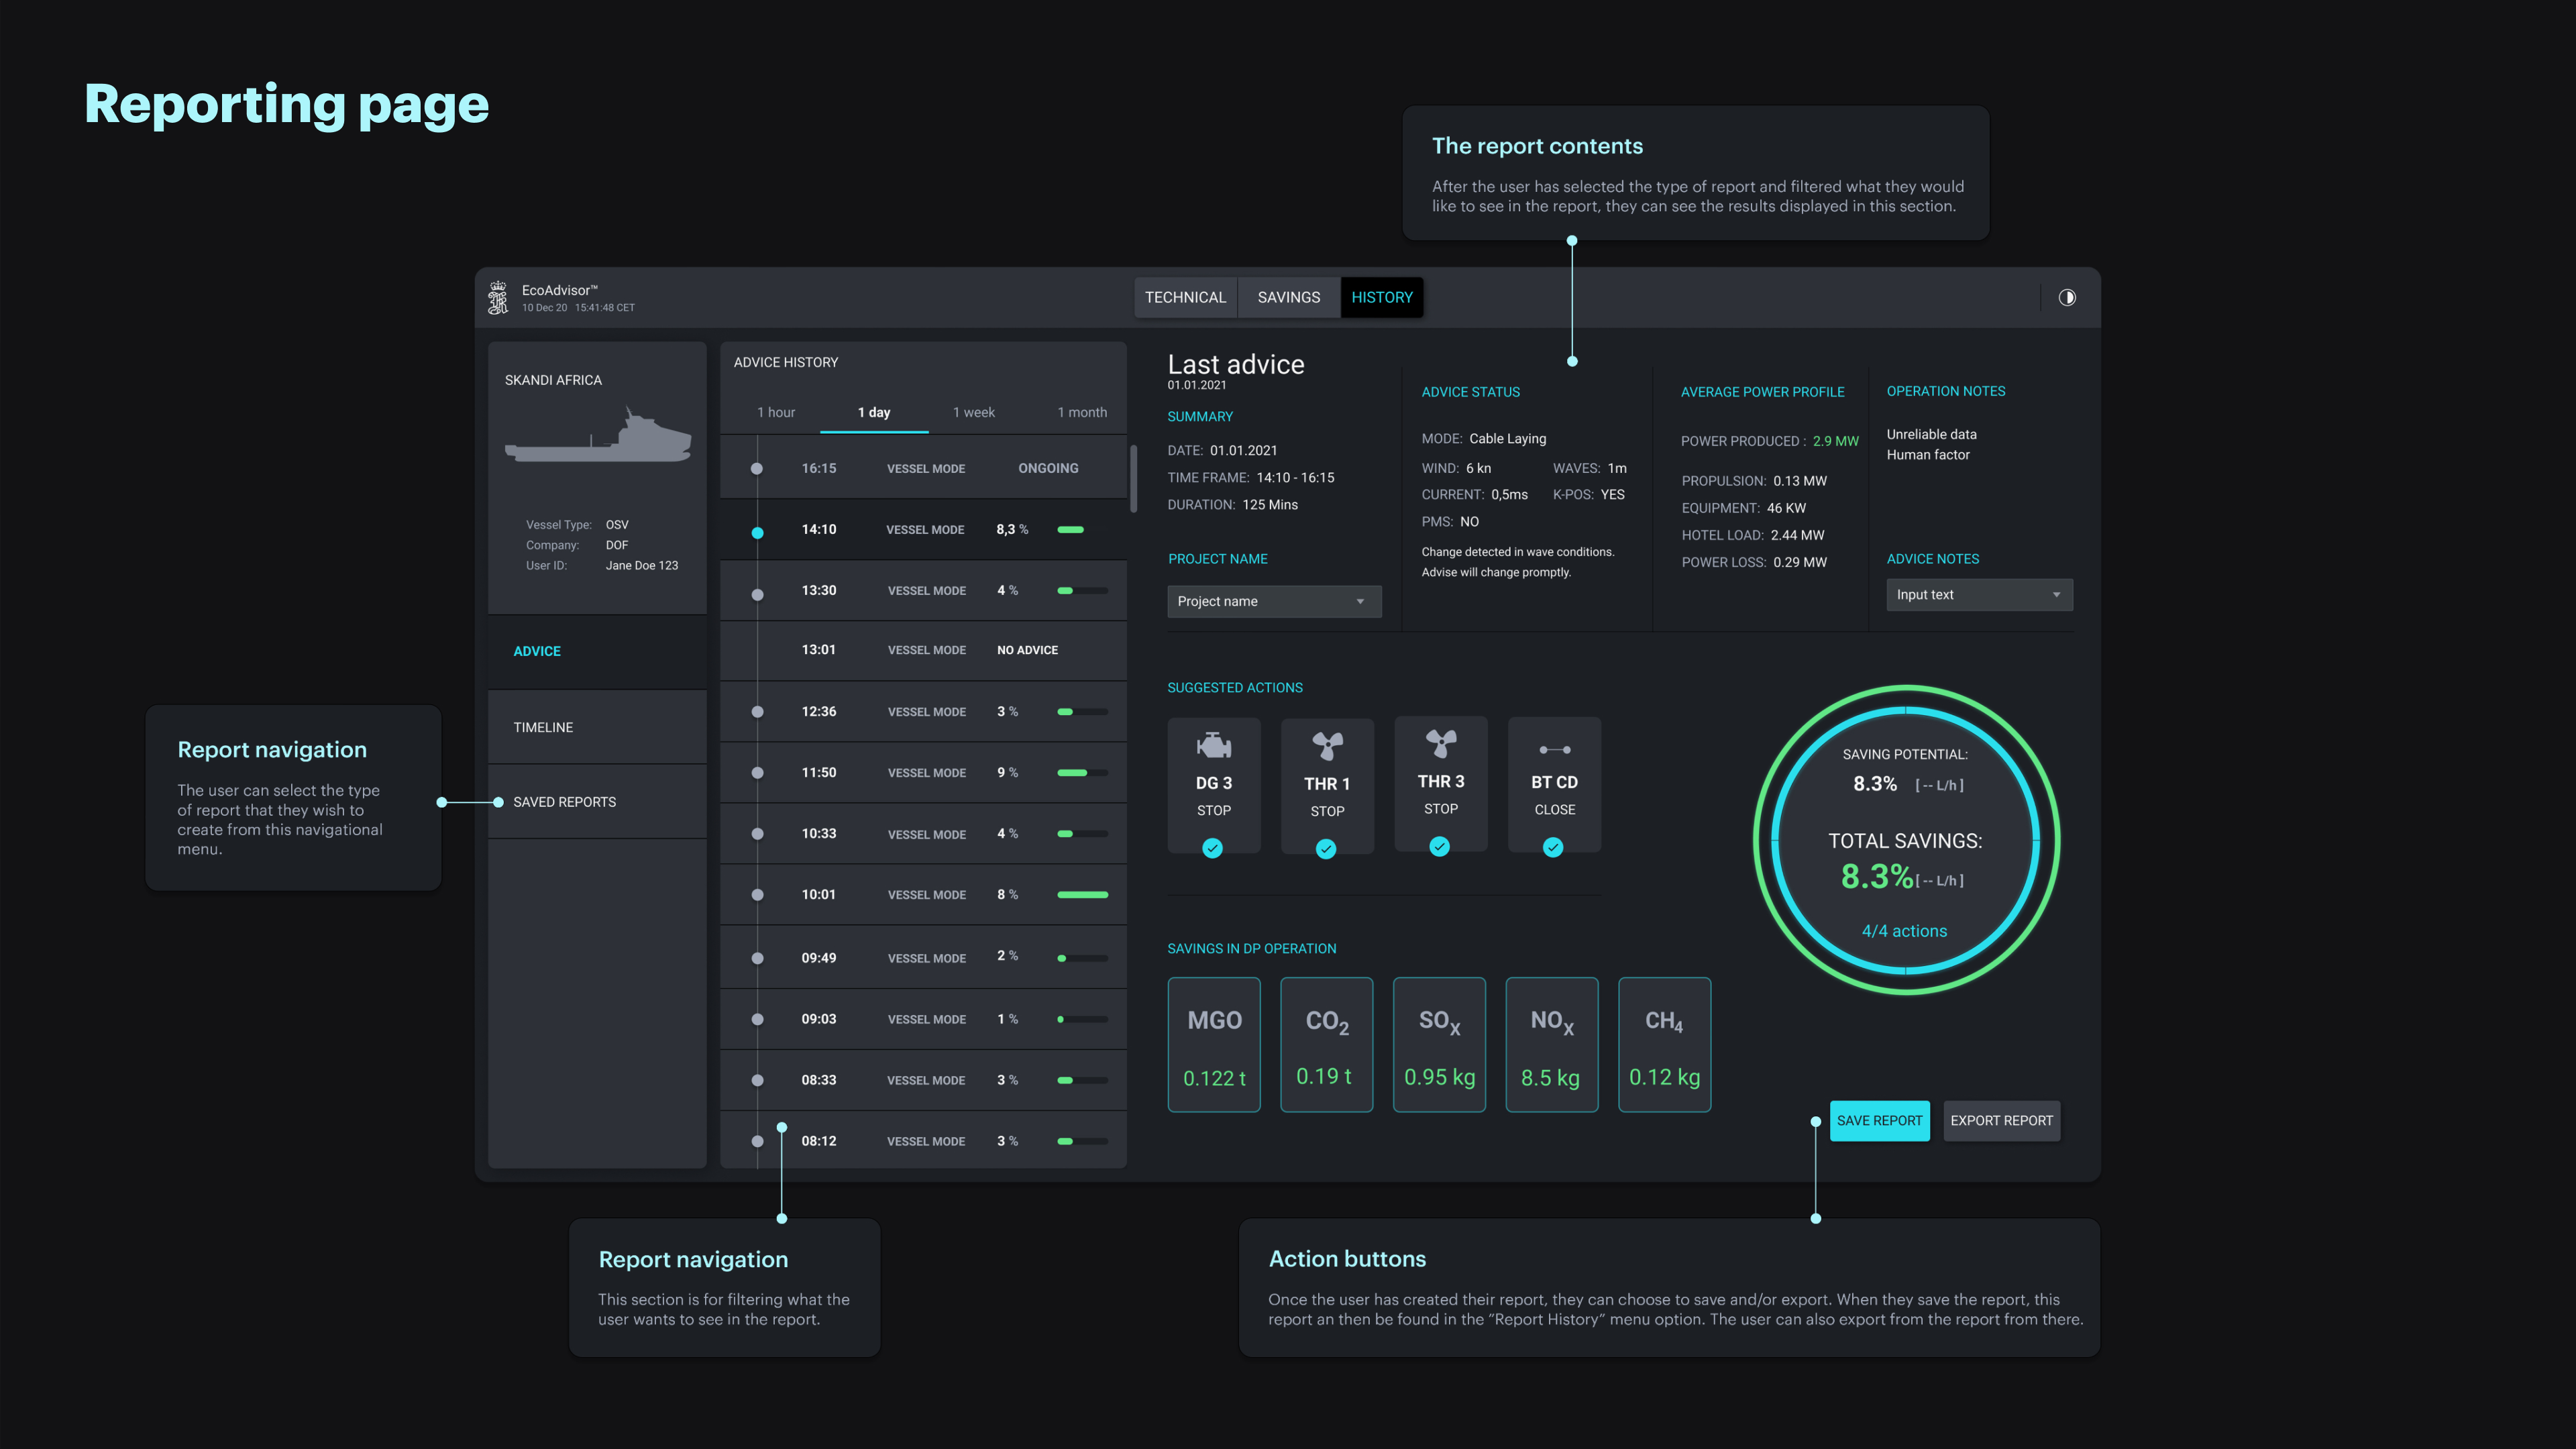Toggle the THR 3 STOP checkmark
The image size is (2576, 1449).
[1439, 847]
